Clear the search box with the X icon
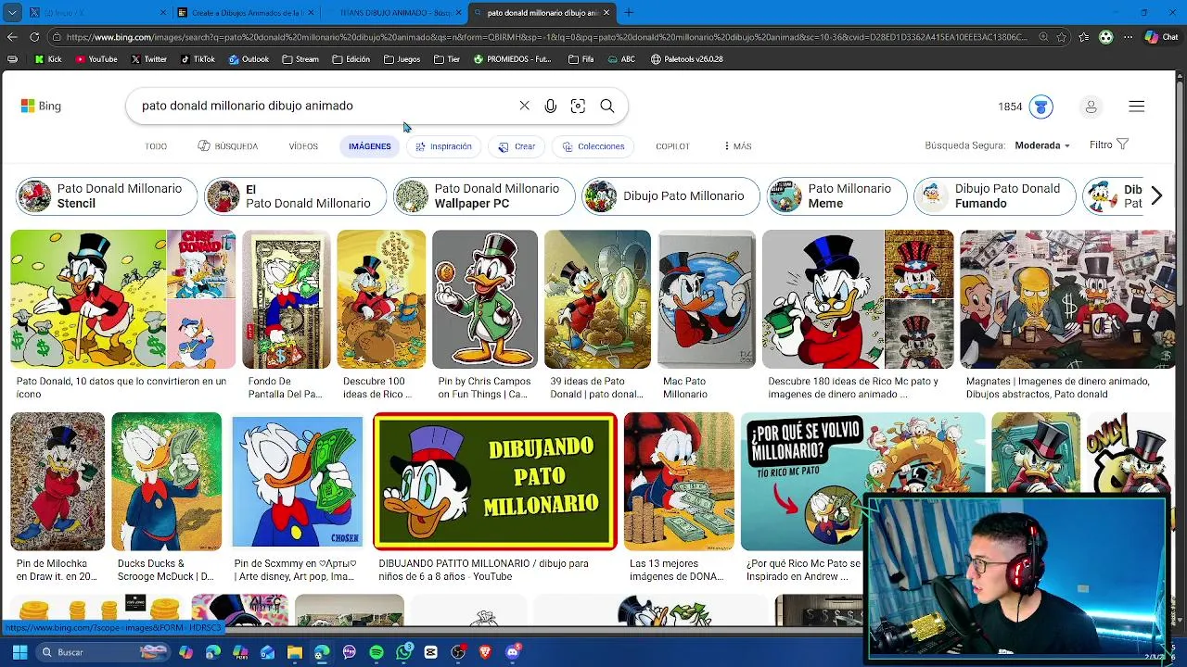This screenshot has height=667, width=1187. (524, 106)
